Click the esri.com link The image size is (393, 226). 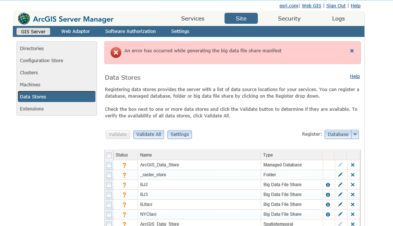pos(289,6)
